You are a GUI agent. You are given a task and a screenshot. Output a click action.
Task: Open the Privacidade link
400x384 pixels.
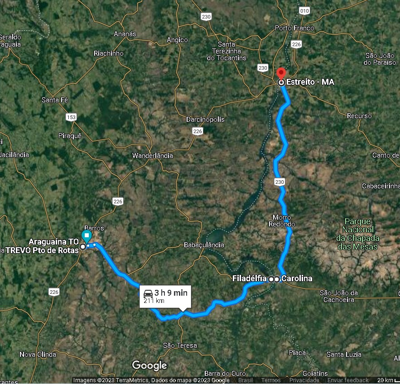click(x=304, y=380)
